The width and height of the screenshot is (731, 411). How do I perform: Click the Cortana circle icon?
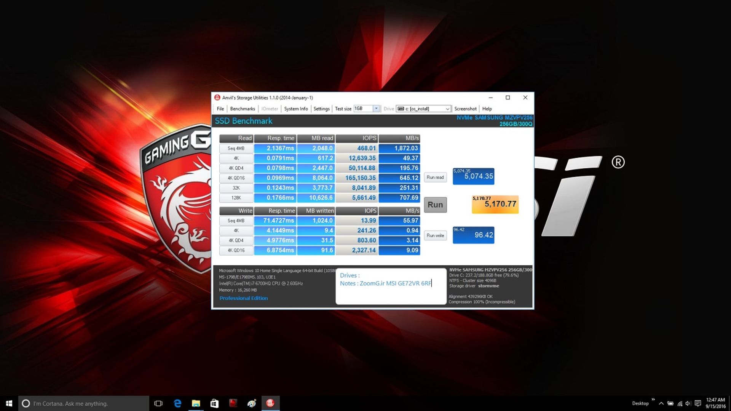(26, 403)
